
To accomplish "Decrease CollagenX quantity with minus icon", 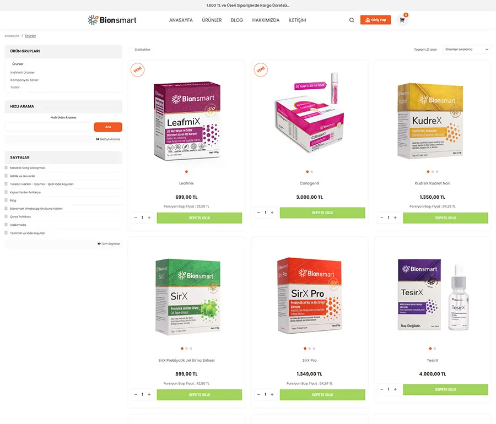I will 259,213.
